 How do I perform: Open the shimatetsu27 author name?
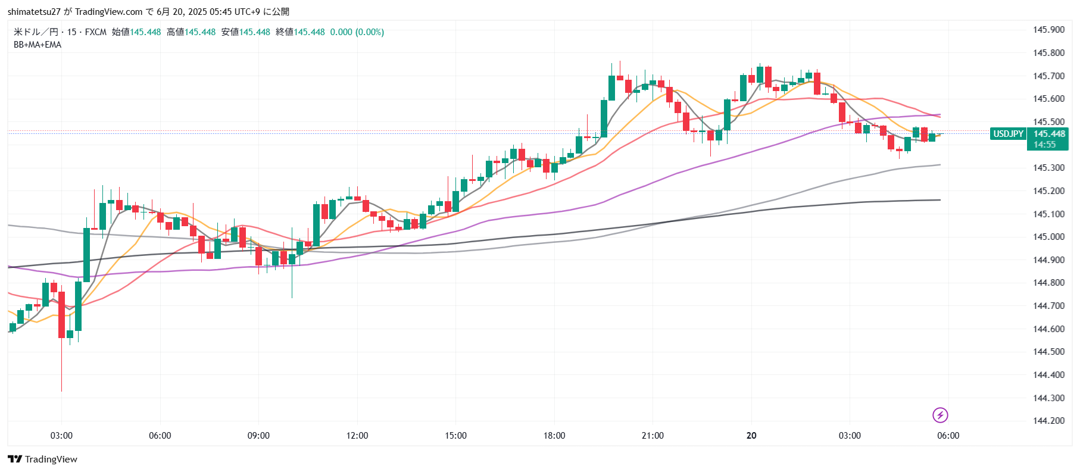[34, 12]
